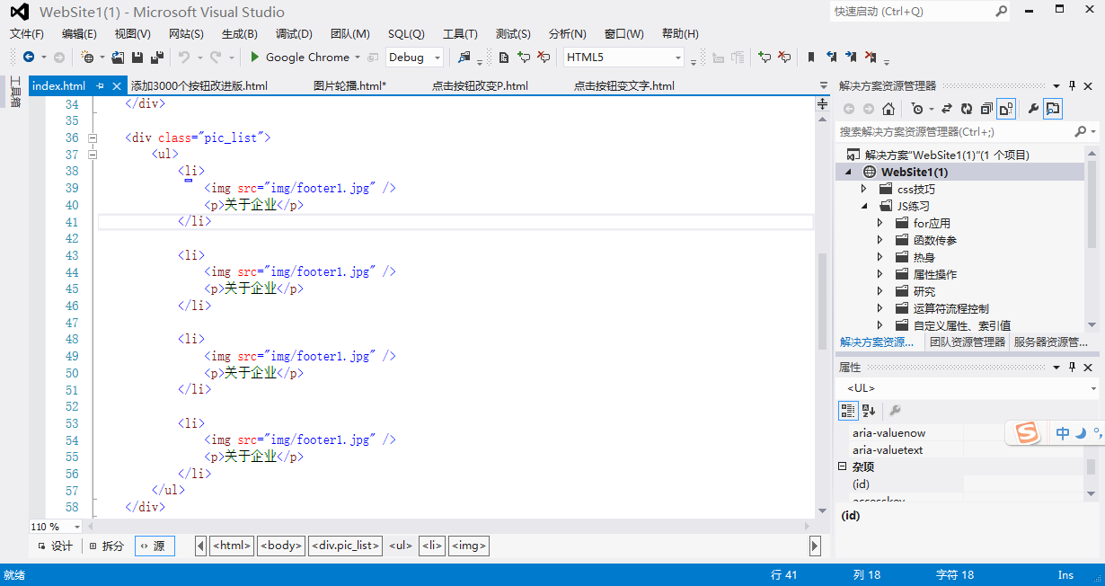Click the (id) property input field
The image size is (1105, 586).
click(1022, 484)
